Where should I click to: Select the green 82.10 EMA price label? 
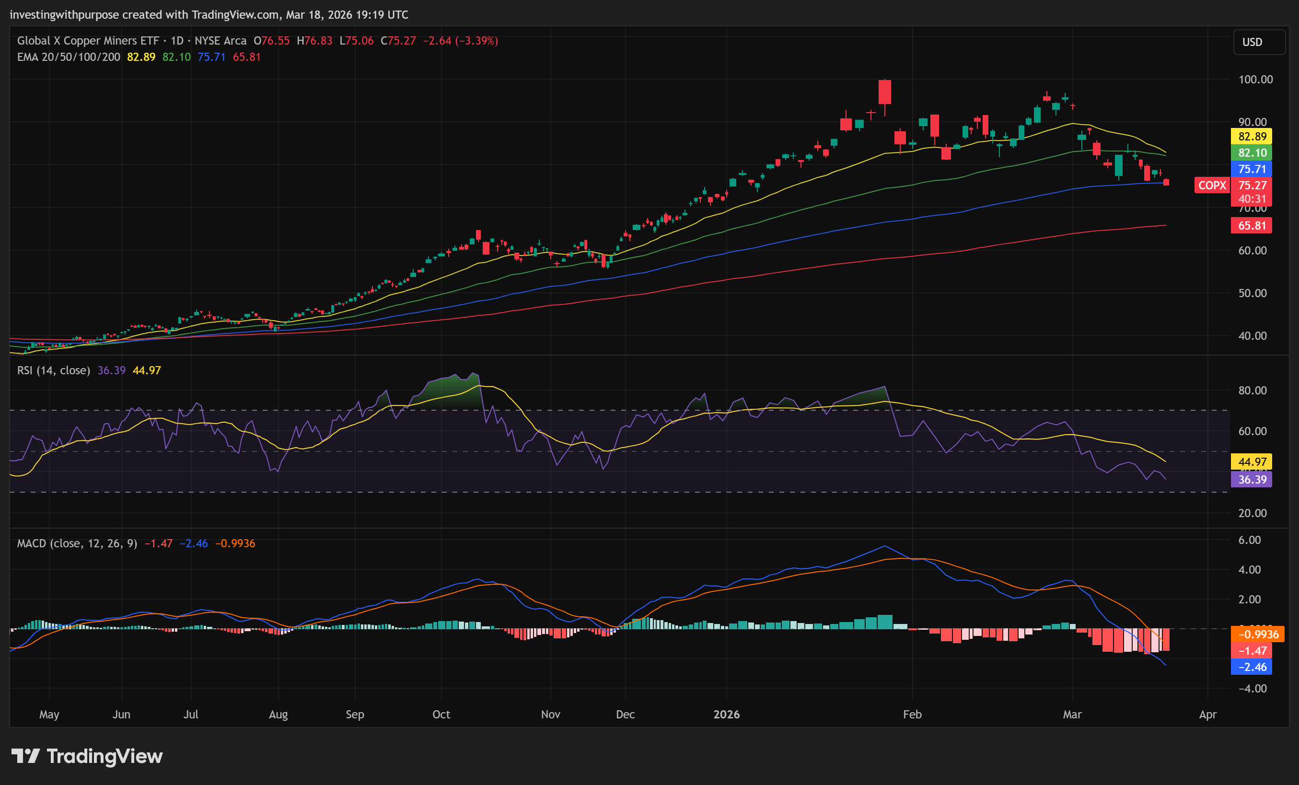[1252, 153]
